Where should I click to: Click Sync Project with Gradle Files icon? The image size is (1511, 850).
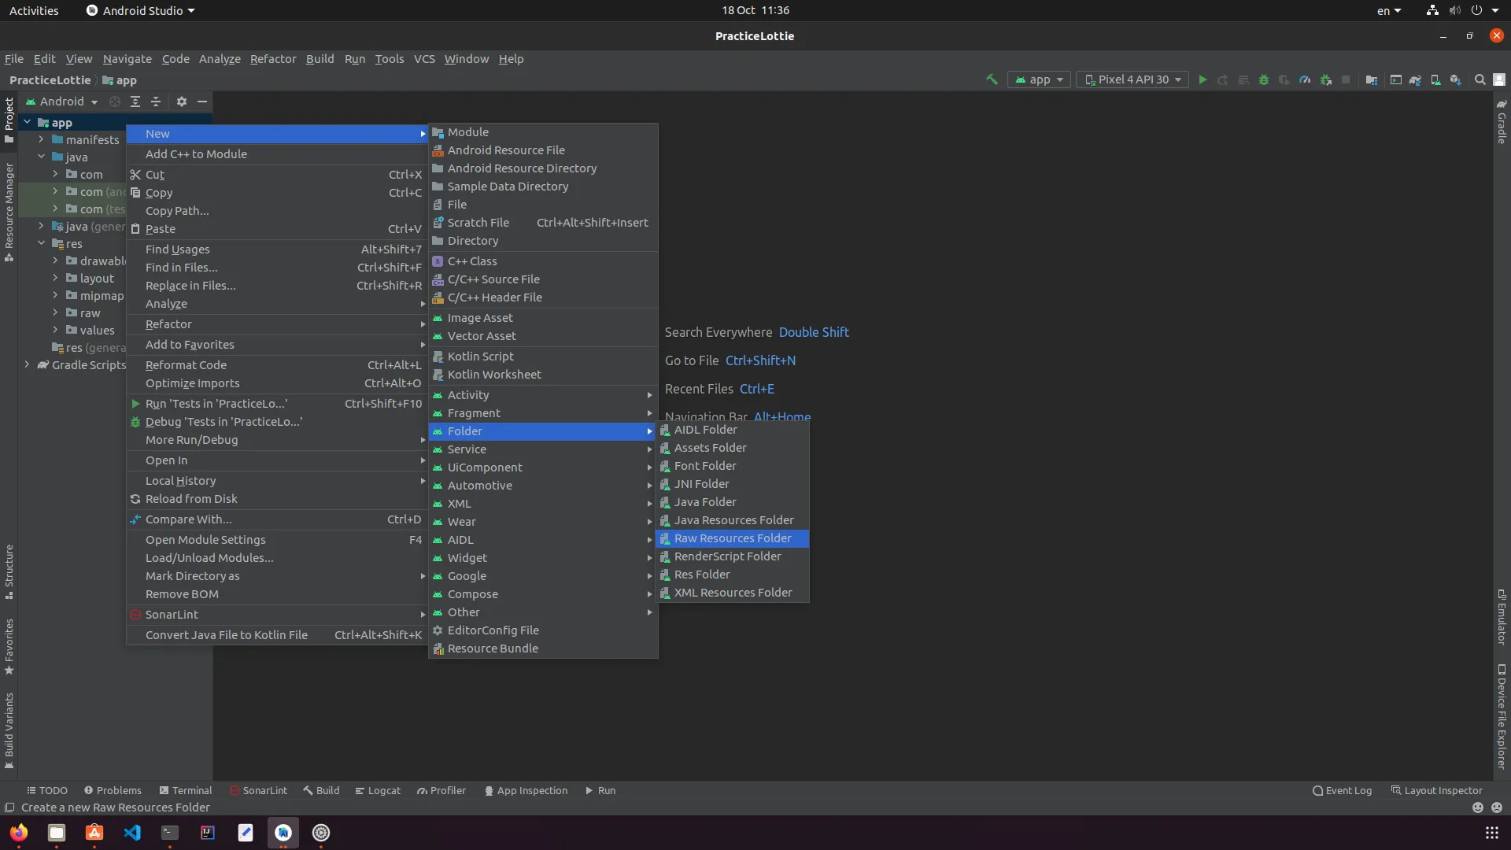point(1415,79)
